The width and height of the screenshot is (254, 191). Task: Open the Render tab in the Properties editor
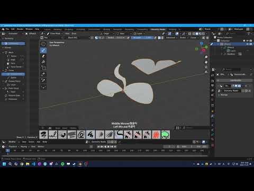point(213,81)
